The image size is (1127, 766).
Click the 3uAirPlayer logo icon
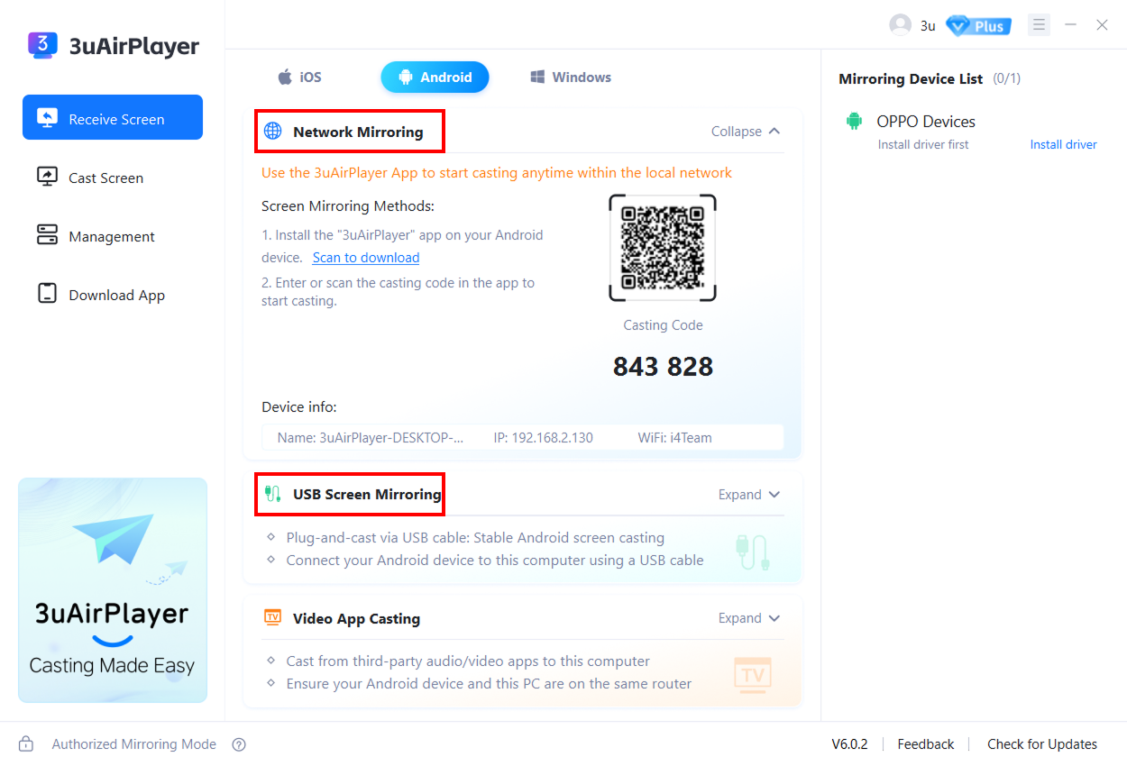pyautogui.click(x=42, y=45)
